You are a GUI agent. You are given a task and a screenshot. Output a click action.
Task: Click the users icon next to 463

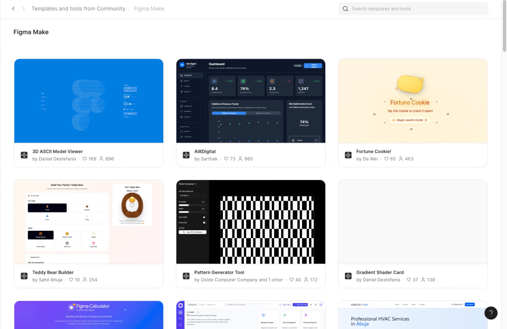(401, 158)
